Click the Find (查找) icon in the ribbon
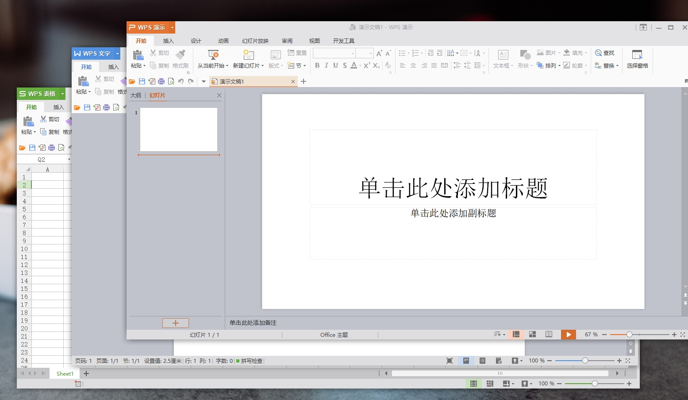The width and height of the screenshot is (688, 400). (x=598, y=53)
